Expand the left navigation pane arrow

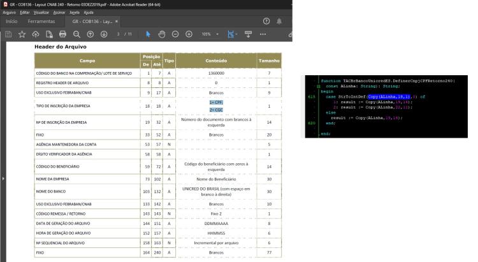pos(3,178)
